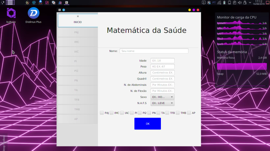Click the virtual desktop pager in the panel
The height and width of the screenshot is (151, 270).
[x=10, y=2]
